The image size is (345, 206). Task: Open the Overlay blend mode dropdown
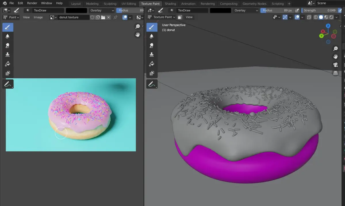click(102, 10)
